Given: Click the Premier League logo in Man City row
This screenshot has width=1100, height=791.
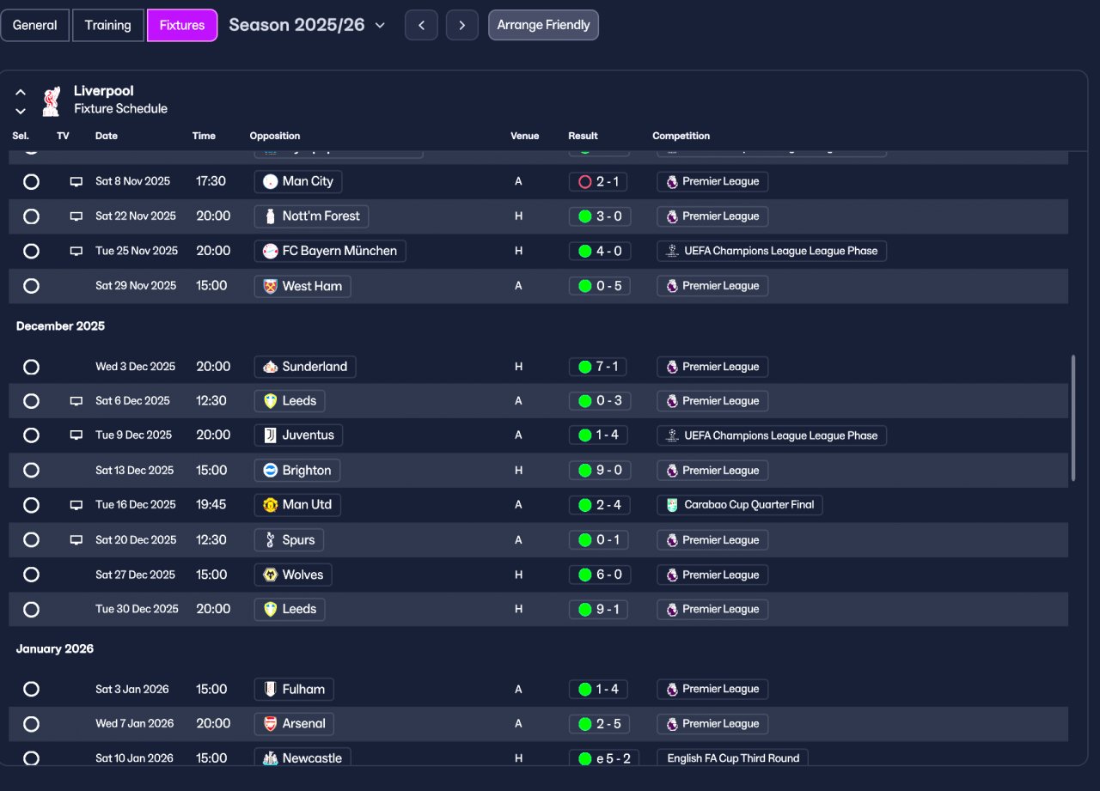Looking at the screenshot, I should 672,182.
